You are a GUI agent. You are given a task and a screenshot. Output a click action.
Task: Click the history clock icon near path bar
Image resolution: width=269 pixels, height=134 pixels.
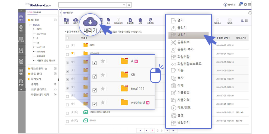(250, 13)
